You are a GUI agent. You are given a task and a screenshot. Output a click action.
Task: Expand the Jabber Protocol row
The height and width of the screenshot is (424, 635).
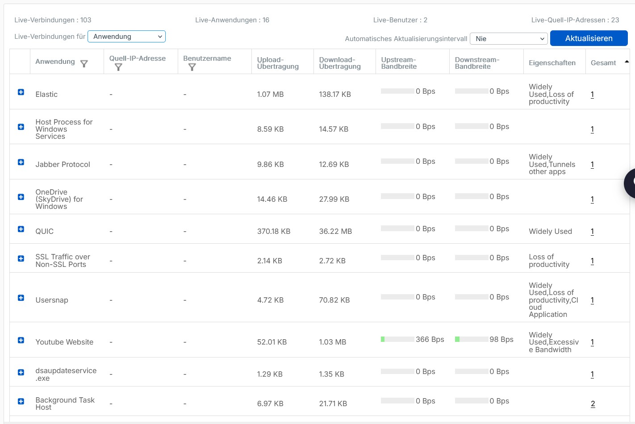21,162
